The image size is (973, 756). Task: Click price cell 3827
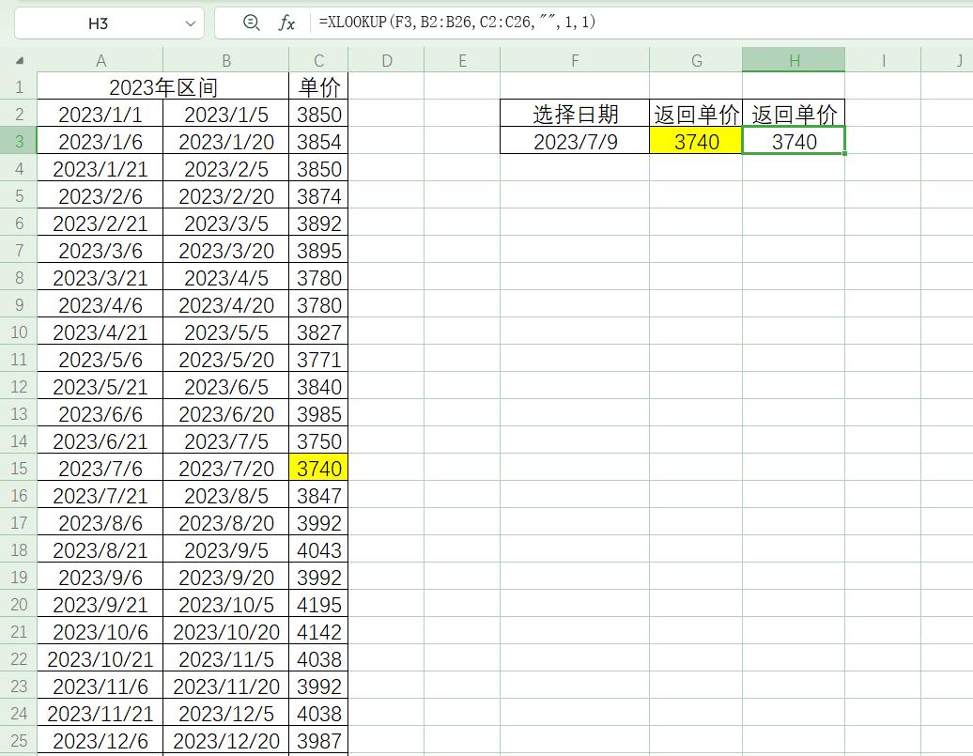click(x=319, y=332)
